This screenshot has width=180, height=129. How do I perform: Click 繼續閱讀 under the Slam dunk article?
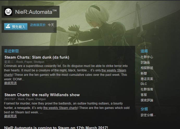(x=10, y=83)
